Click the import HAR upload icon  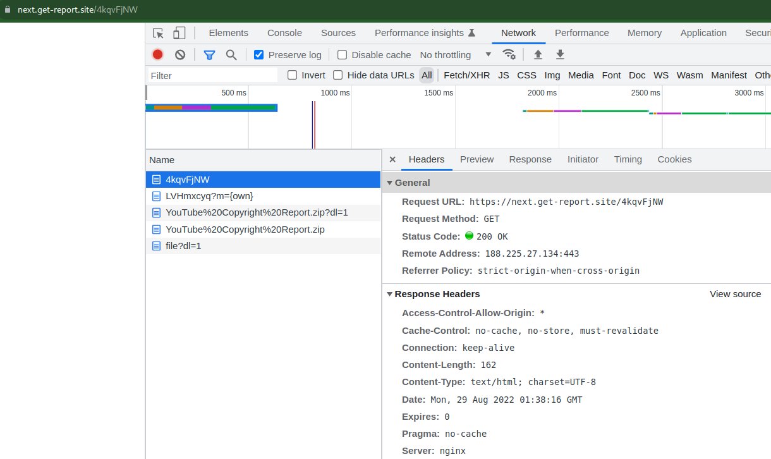pos(538,55)
